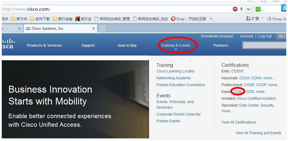Open the 扩展 extensions menu
288x141 pixels.
(x=255, y=18)
